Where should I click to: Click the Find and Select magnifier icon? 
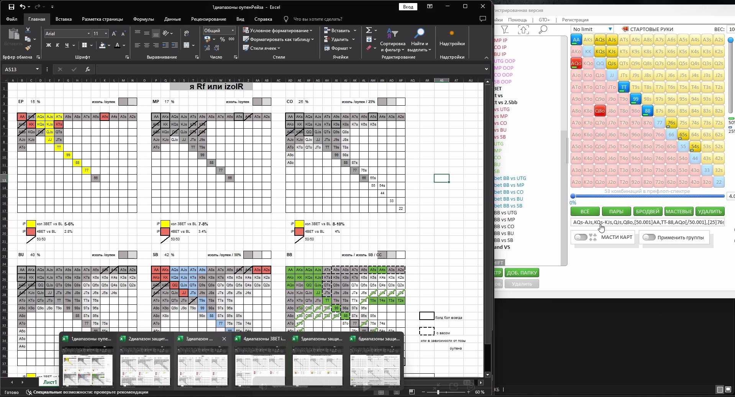point(419,34)
